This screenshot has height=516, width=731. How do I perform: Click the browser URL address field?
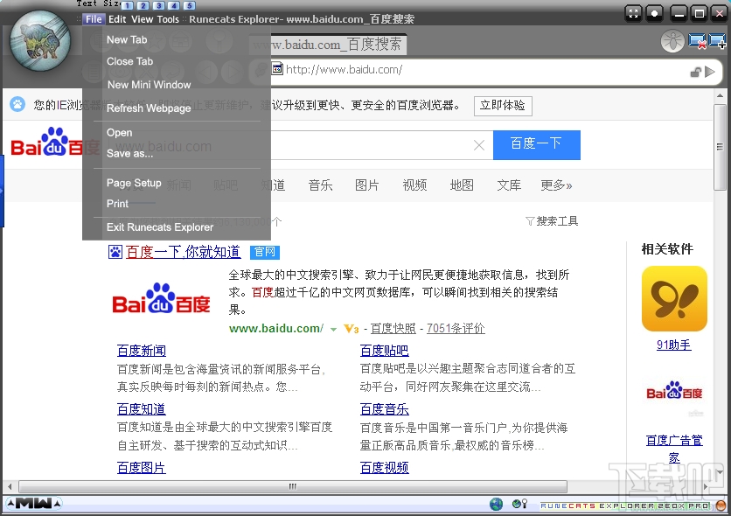484,70
